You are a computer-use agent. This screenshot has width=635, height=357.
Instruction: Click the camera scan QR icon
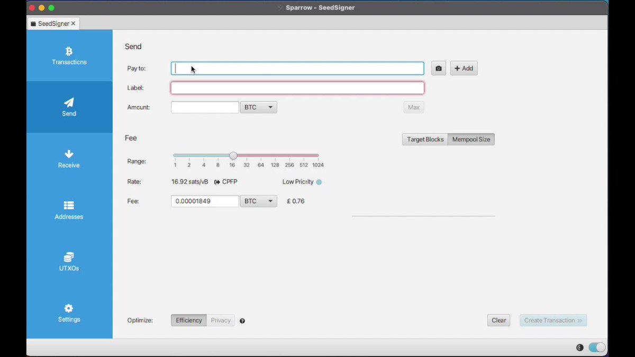[x=439, y=68]
